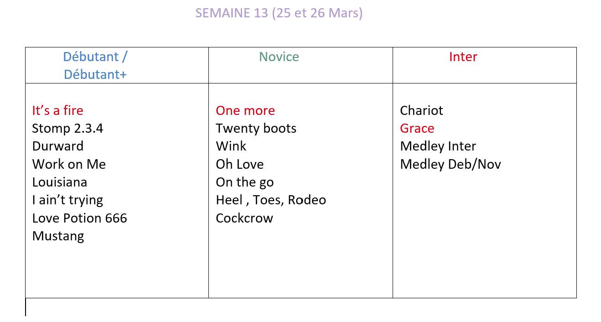Click the red One more entry
Screen dimensions: 601x322
[x=245, y=110]
